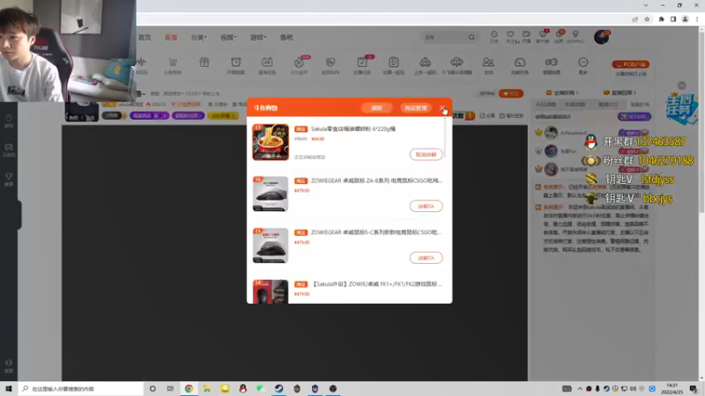The image size is (705, 396).
Task: Click the orange 关注 follow button
Action: tap(511, 93)
